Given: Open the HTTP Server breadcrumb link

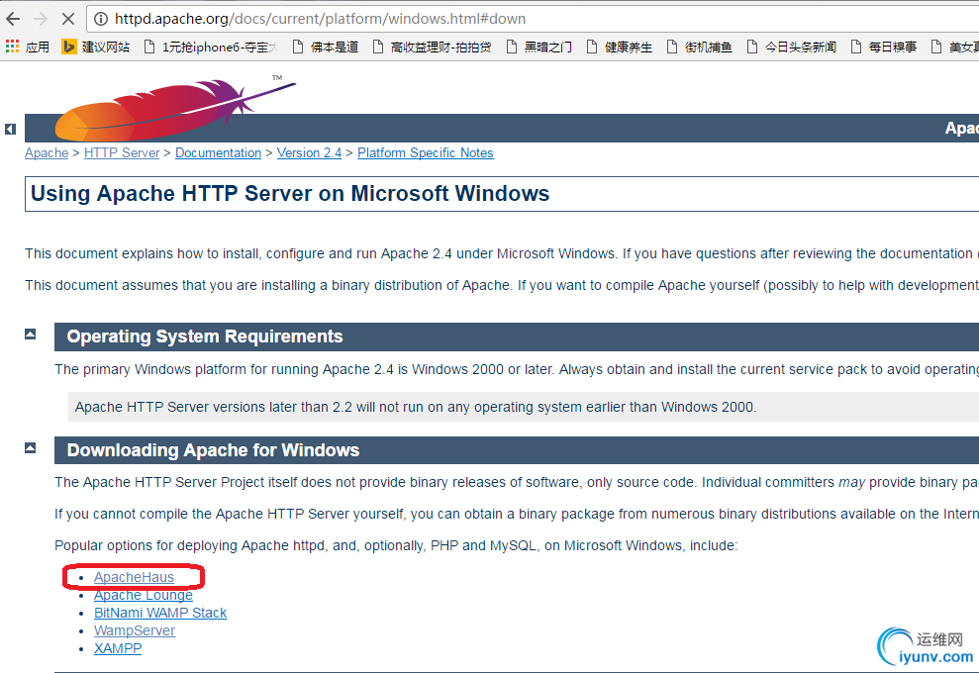Looking at the screenshot, I should [x=122, y=153].
